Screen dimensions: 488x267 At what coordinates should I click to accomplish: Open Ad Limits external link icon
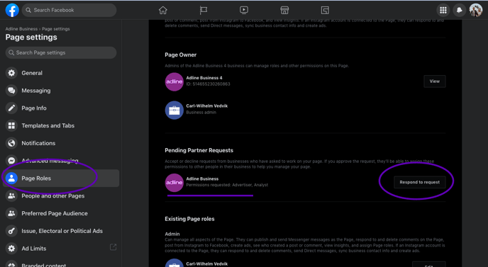point(113,247)
